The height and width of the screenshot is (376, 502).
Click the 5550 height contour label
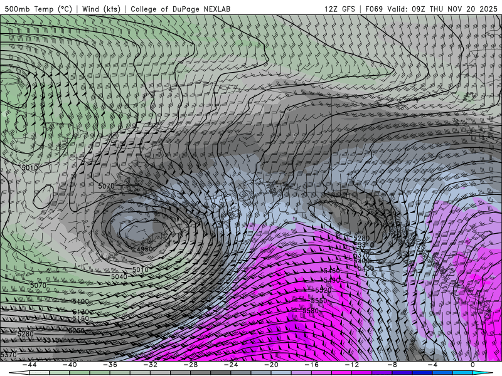319,301
